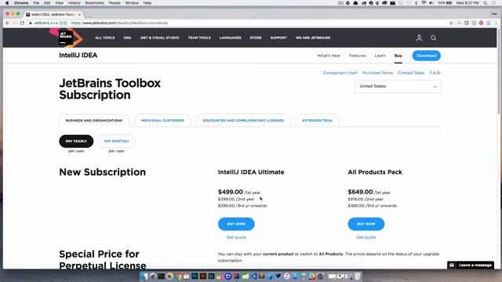Open the Apple menu
This screenshot has width=502, height=282.
[x=7, y=3]
